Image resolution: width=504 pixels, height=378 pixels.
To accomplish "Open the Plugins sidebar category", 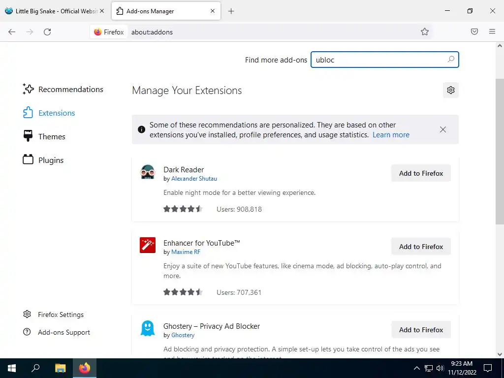I will [x=43, y=160].
